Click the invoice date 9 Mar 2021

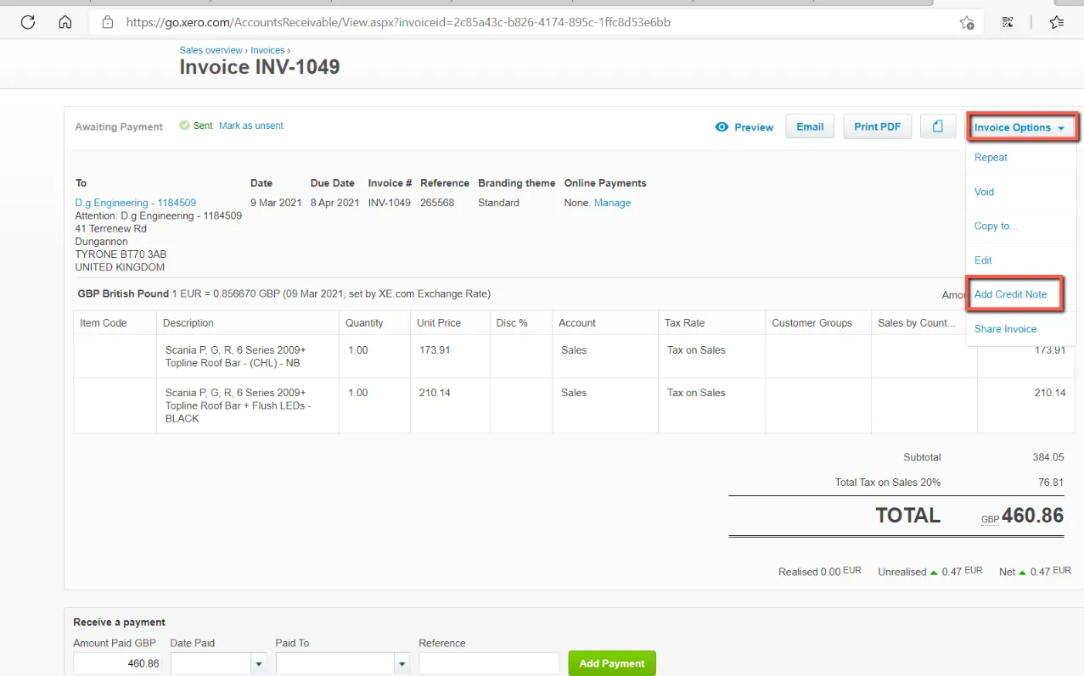click(x=276, y=203)
